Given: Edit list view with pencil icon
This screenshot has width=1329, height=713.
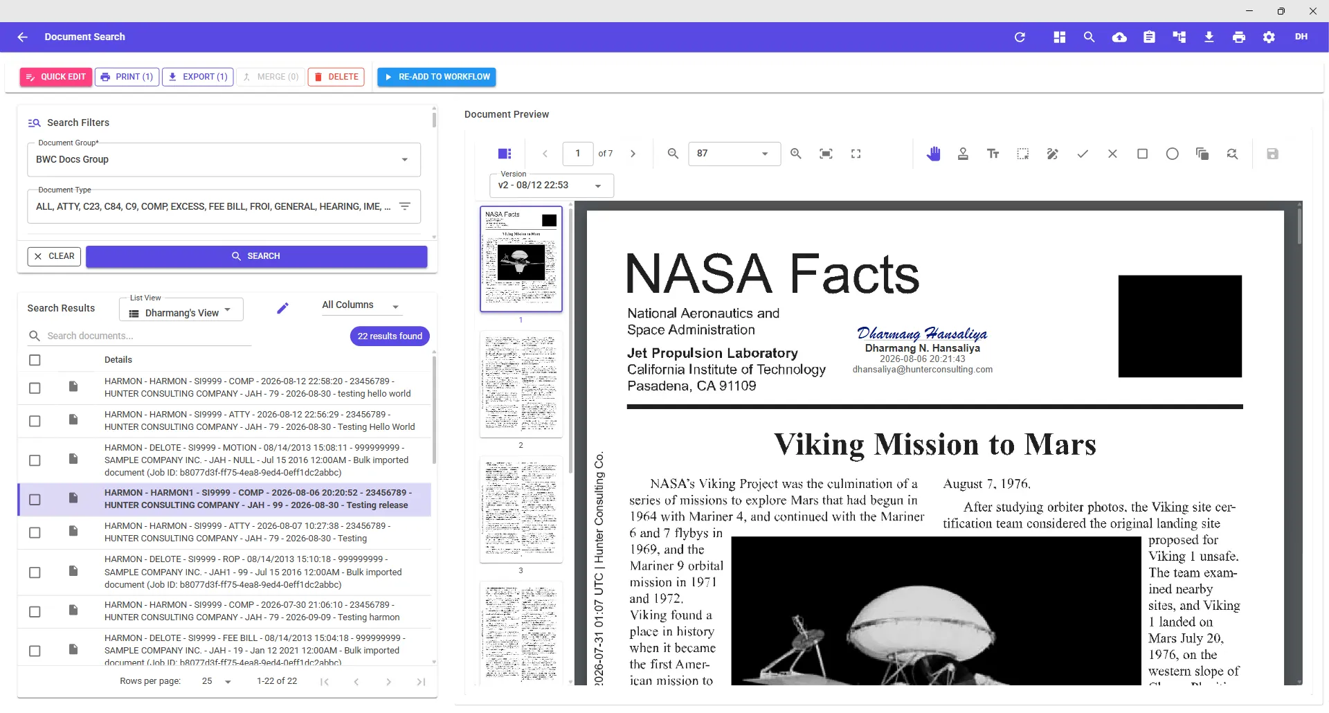Looking at the screenshot, I should 282,309.
